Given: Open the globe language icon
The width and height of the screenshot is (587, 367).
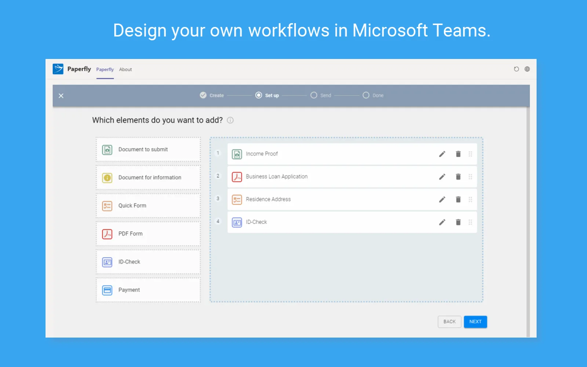Looking at the screenshot, I should pyautogui.click(x=527, y=69).
